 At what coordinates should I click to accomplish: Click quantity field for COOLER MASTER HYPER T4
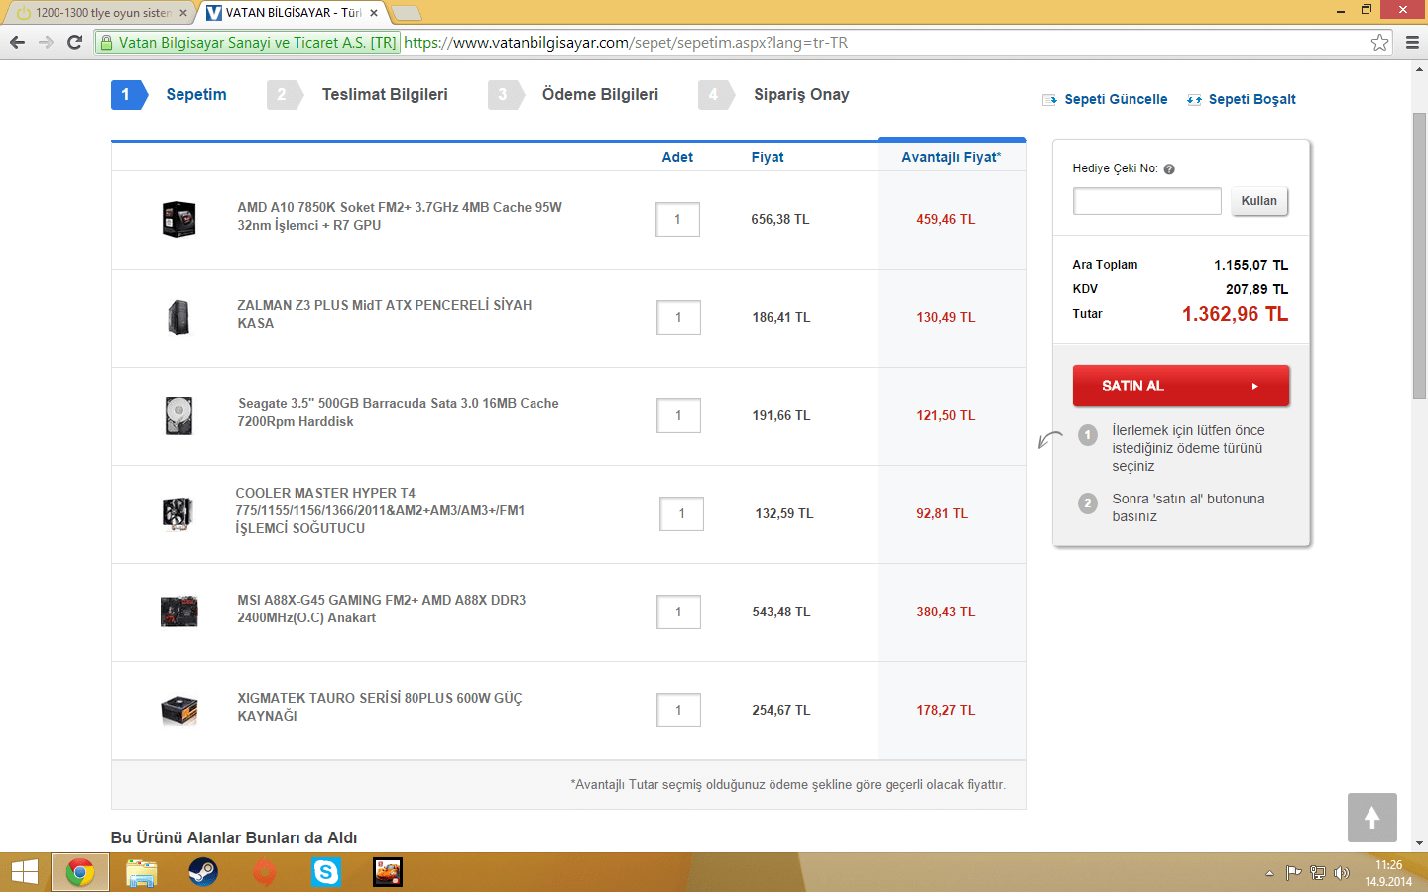click(681, 514)
